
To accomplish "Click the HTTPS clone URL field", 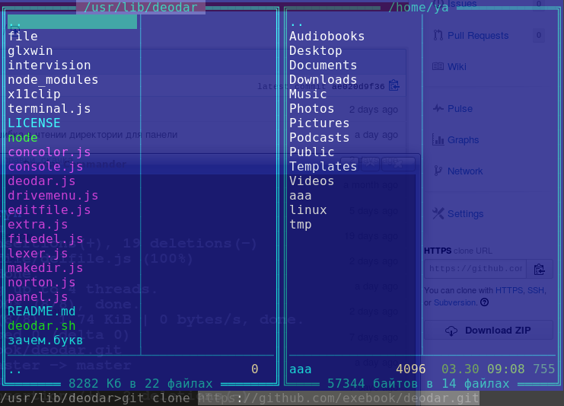I will click(x=475, y=269).
